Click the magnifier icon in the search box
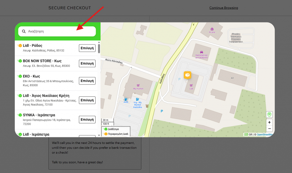The image size is (292, 173). [x=24, y=31]
